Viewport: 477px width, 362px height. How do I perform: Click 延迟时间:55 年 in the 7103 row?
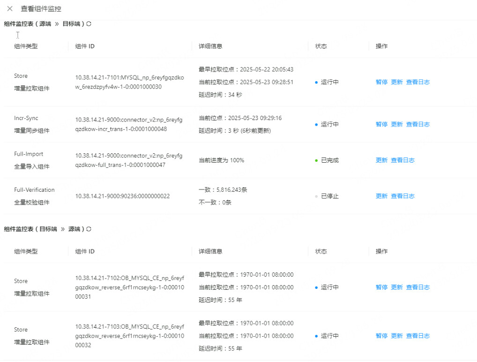tap(220, 348)
